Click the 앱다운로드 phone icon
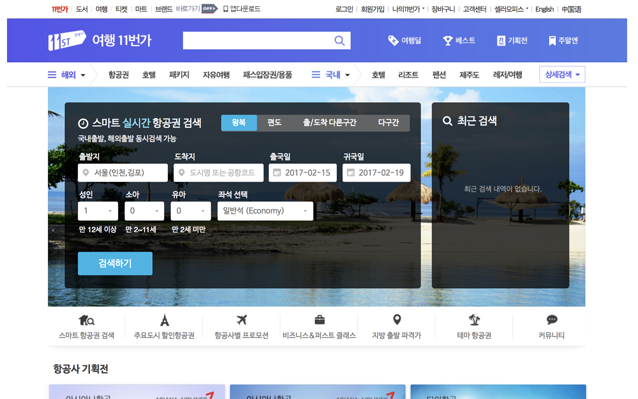Screen dimensions: 638x399 click(x=225, y=9)
